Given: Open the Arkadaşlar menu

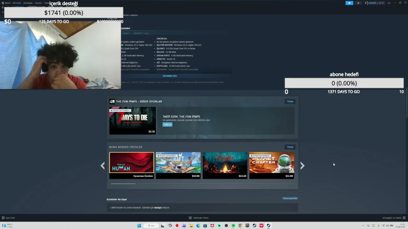Looking at the screenshot, I should click(x=28, y=3).
